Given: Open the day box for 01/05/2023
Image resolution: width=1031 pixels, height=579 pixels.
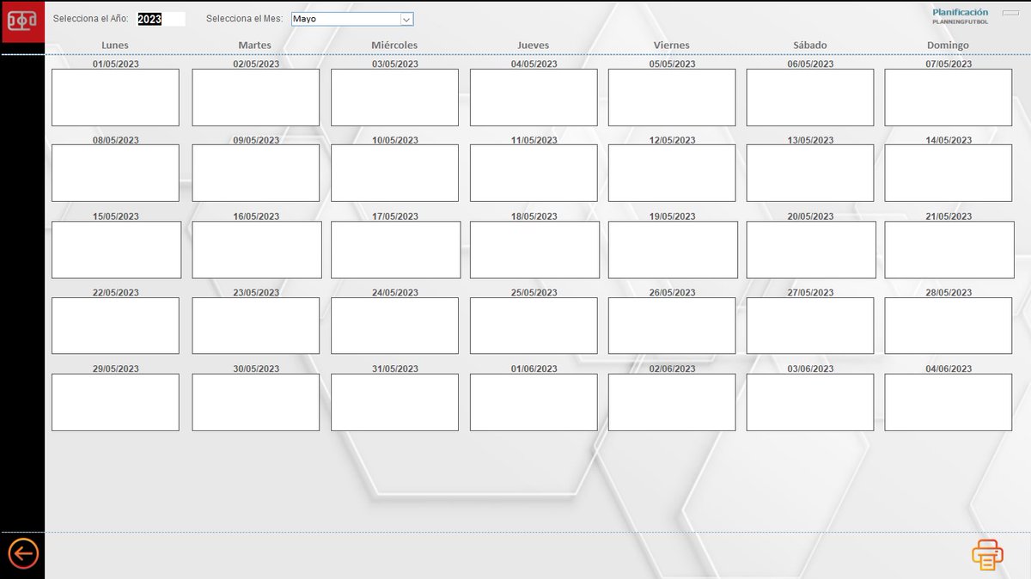Looking at the screenshot, I should [115, 97].
